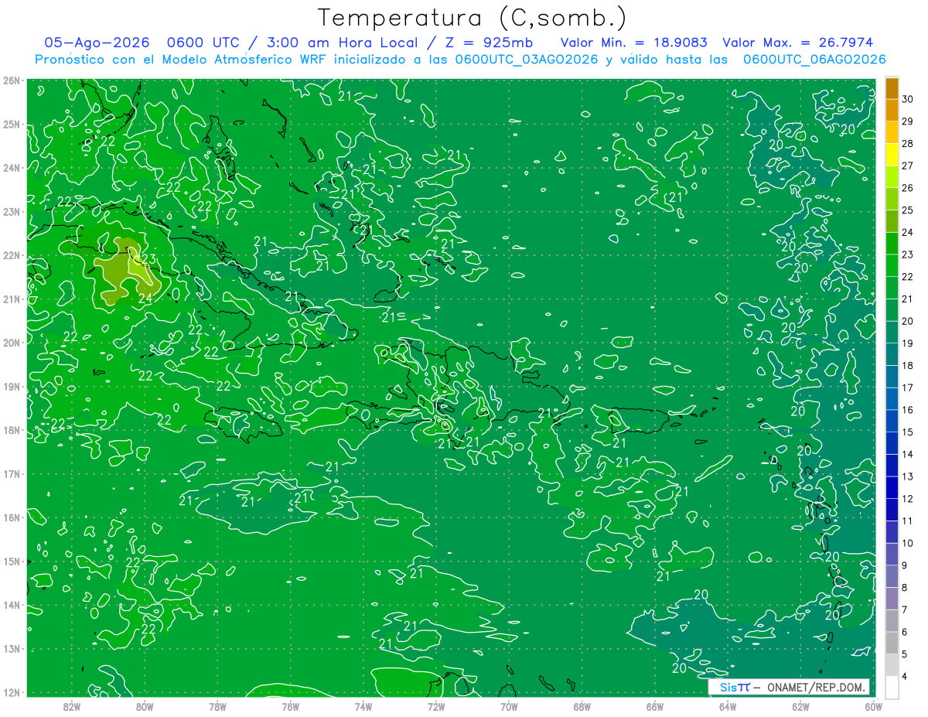Click the 13N latitude axis label
The image size is (928, 717).
[12, 649]
